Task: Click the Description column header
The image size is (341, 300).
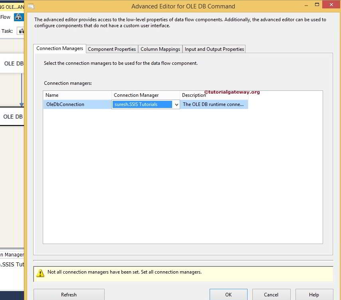Action: 194,95
